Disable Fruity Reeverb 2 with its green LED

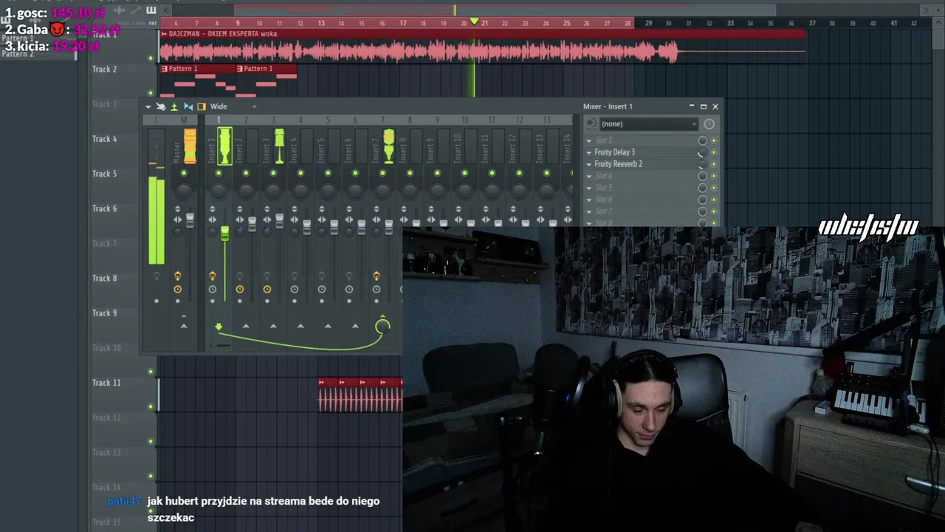point(714,164)
